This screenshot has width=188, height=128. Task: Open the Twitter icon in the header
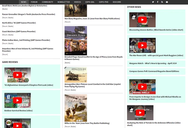pyautogui.click(x=153, y=2)
